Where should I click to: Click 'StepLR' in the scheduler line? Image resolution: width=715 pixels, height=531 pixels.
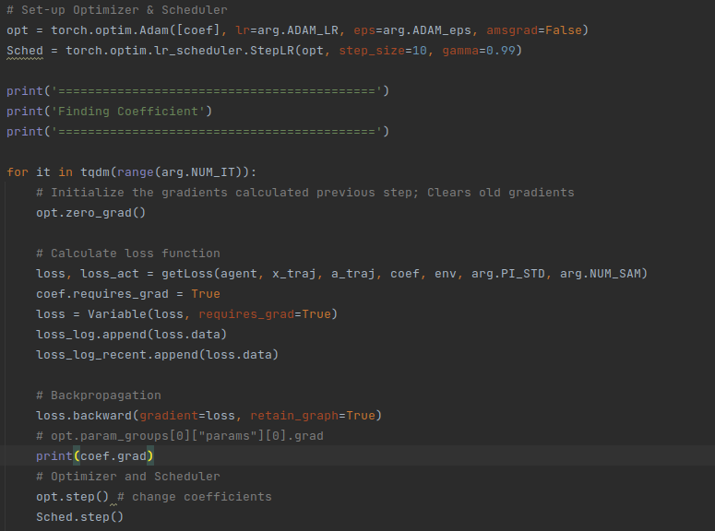coord(272,51)
